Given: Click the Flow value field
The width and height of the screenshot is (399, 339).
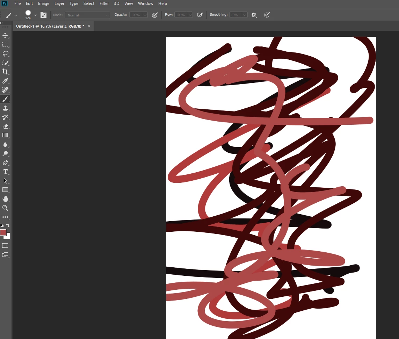Looking at the screenshot, I should pos(181,15).
